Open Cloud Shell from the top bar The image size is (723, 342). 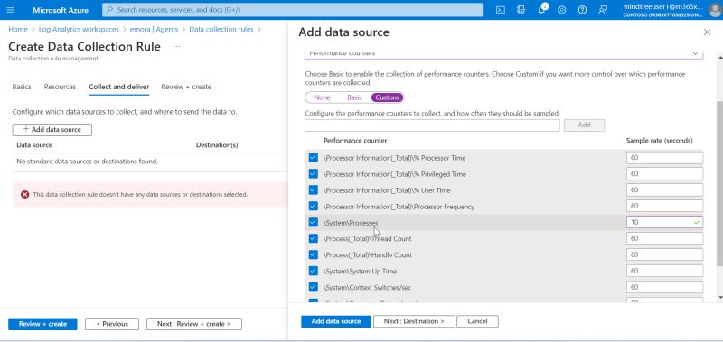(x=501, y=10)
